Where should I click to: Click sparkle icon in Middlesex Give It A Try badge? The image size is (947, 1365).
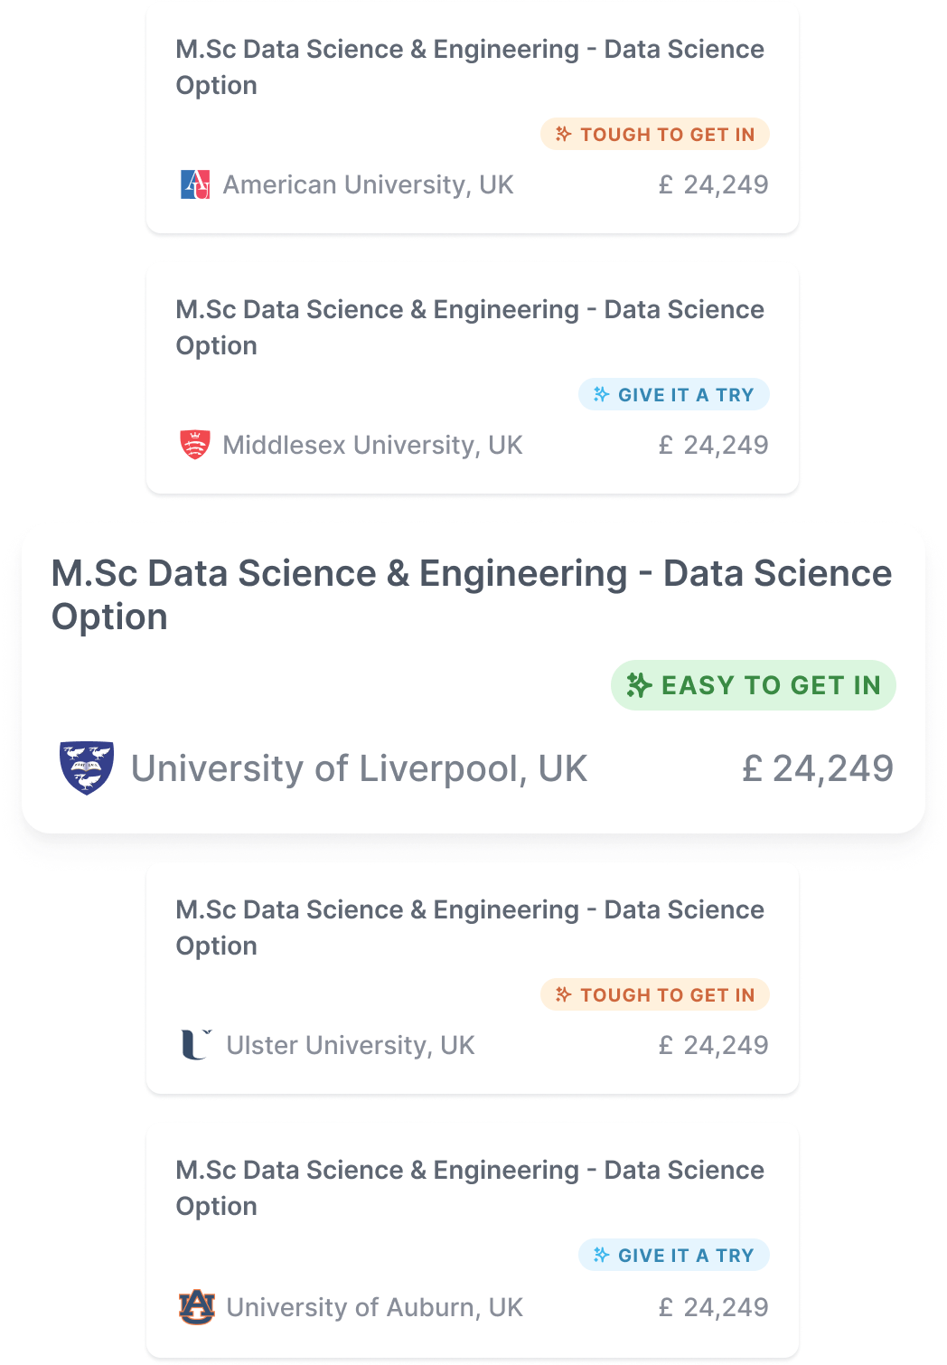602,394
